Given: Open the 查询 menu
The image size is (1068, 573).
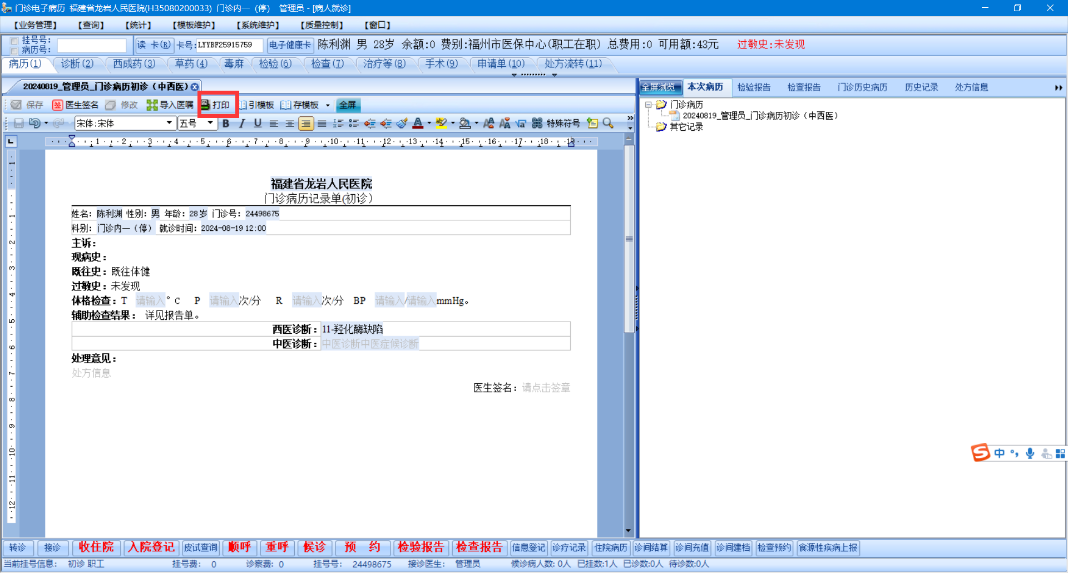Looking at the screenshot, I should click(x=91, y=25).
